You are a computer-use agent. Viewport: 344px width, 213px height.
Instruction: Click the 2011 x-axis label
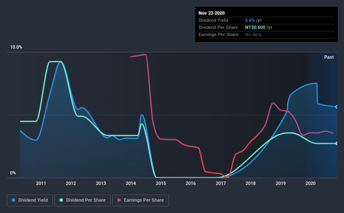click(41, 183)
